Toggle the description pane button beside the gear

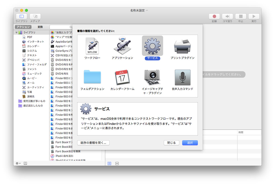[26, 163]
